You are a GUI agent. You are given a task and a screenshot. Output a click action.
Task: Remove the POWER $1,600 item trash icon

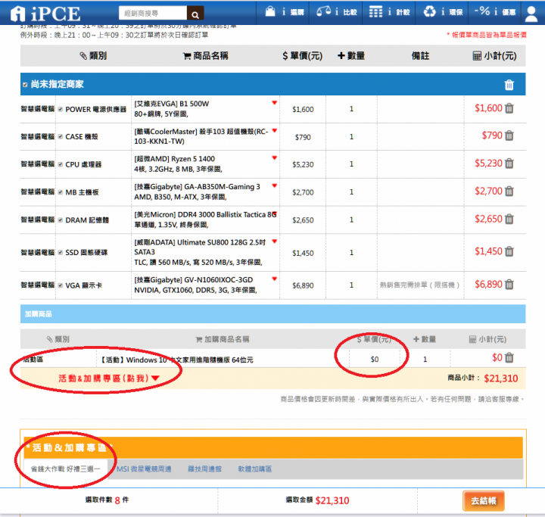coord(509,108)
